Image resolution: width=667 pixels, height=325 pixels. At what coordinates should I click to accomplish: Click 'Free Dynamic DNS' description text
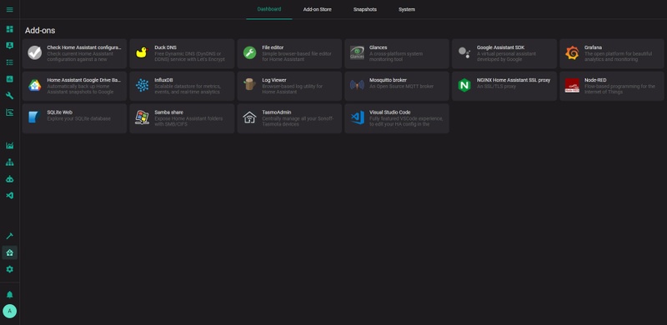coord(190,57)
